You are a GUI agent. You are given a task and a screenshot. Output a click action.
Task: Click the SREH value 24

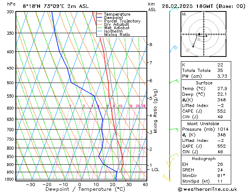point(220,170)
